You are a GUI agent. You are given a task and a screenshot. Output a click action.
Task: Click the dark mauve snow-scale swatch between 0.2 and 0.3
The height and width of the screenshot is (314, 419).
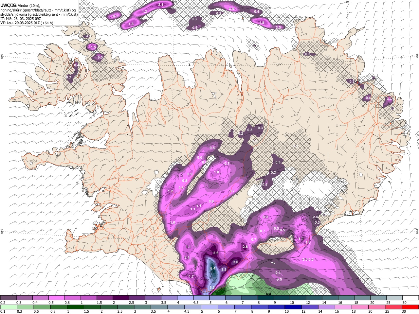tap(8, 298)
